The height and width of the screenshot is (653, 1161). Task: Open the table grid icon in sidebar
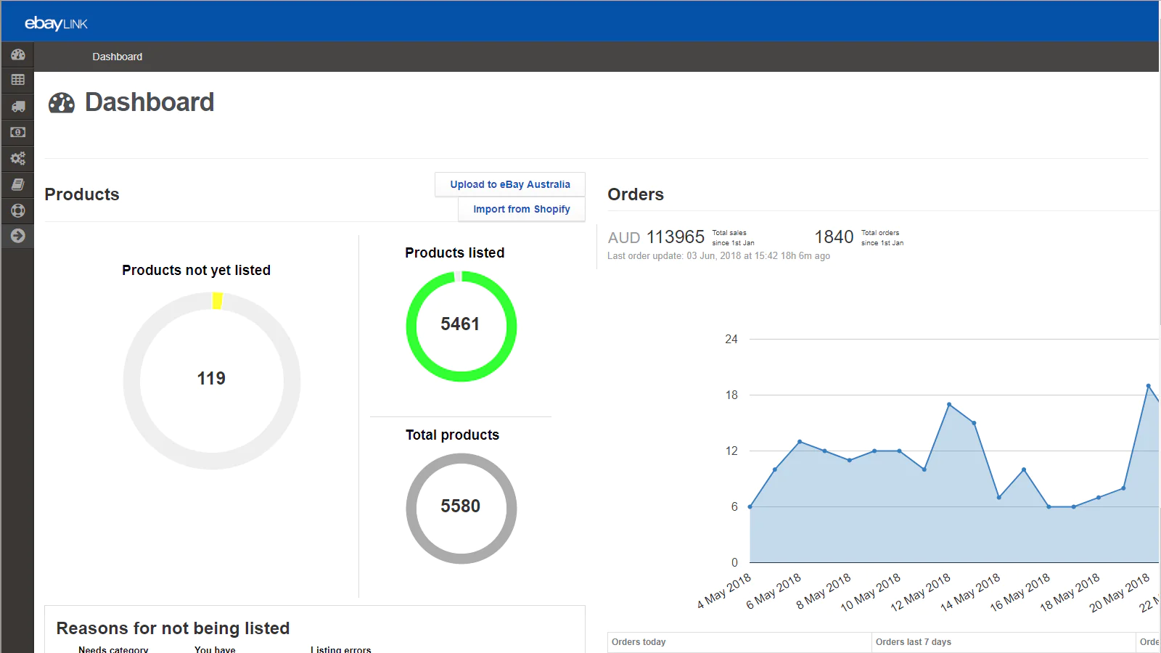(17, 80)
